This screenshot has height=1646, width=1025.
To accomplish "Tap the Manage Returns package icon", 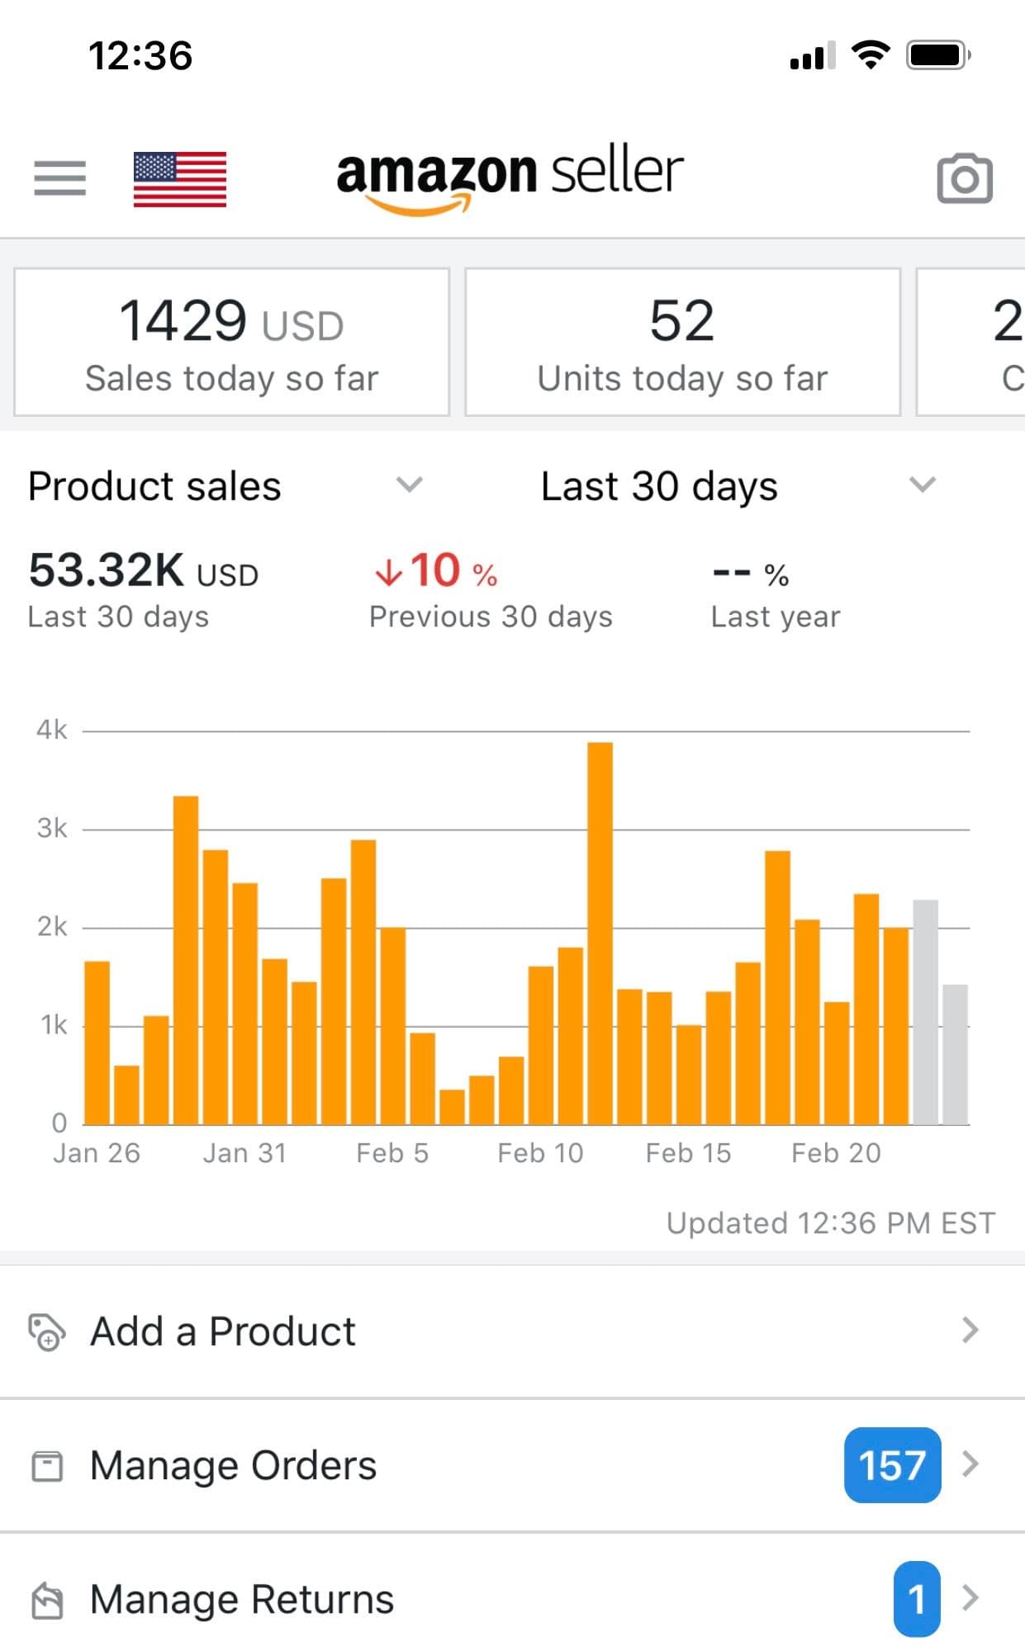I will 47,1600.
